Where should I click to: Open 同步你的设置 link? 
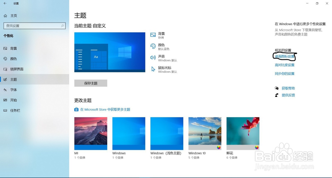285,73
